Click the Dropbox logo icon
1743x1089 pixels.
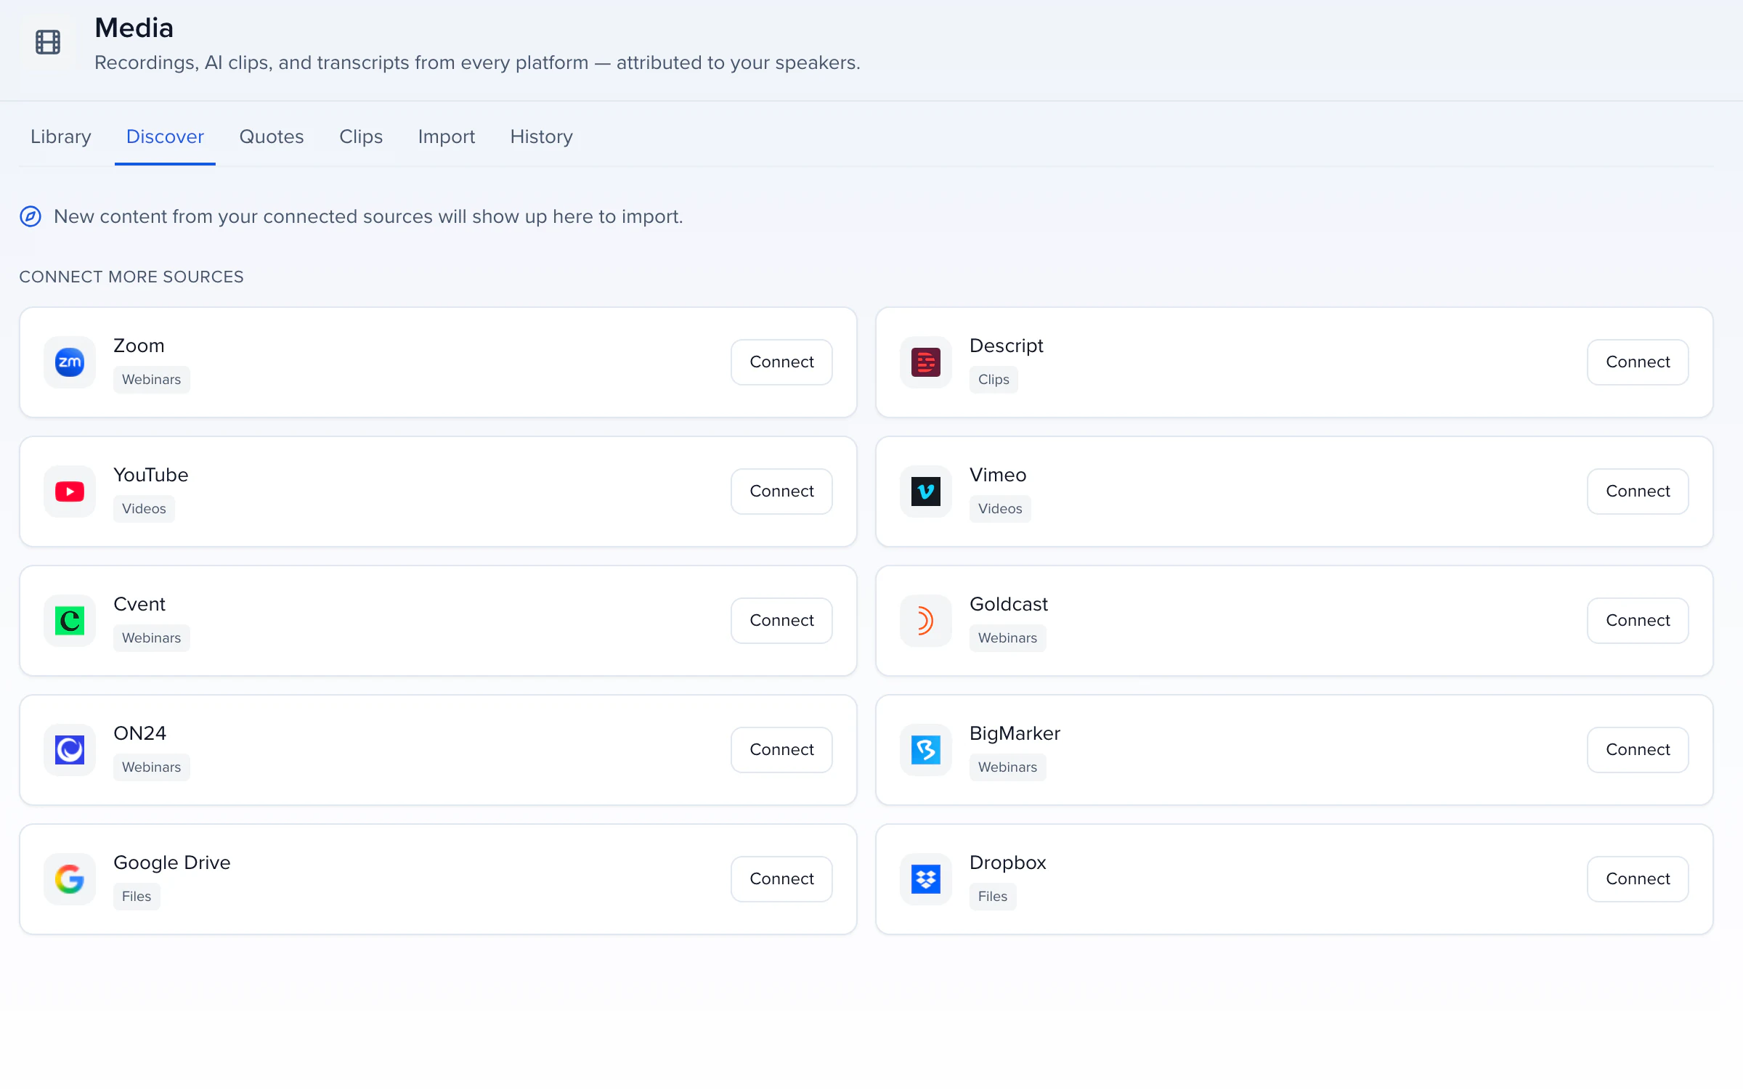[x=926, y=879]
